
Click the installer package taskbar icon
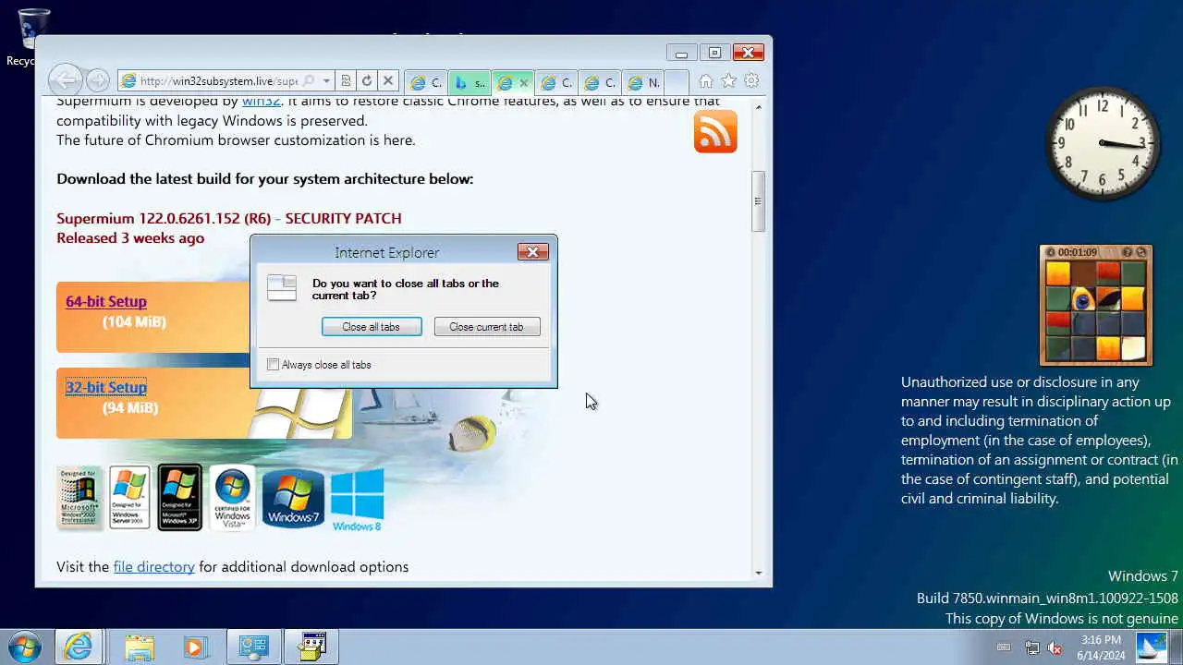(x=312, y=647)
